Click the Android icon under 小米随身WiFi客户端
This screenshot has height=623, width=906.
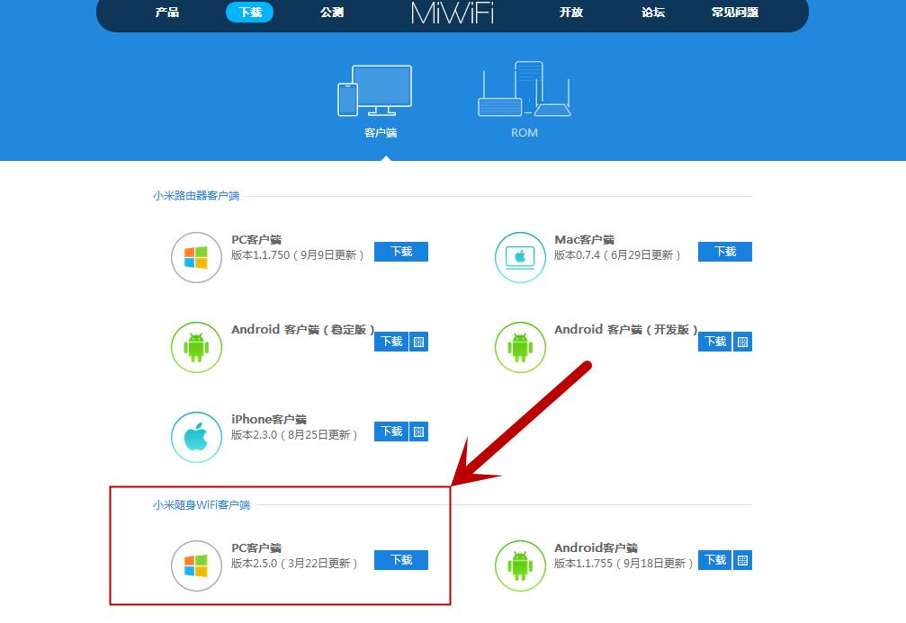click(x=520, y=566)
